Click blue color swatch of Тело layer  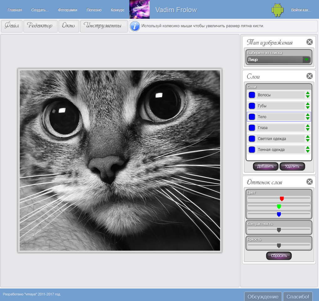[x=252, y=117]
